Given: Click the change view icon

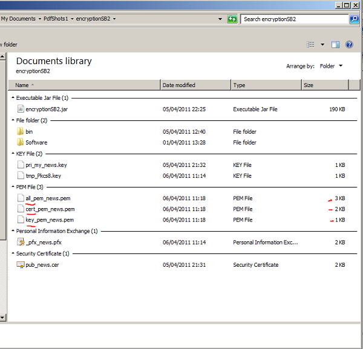Looking at the screenshot, I should click(x=310, y=44).
